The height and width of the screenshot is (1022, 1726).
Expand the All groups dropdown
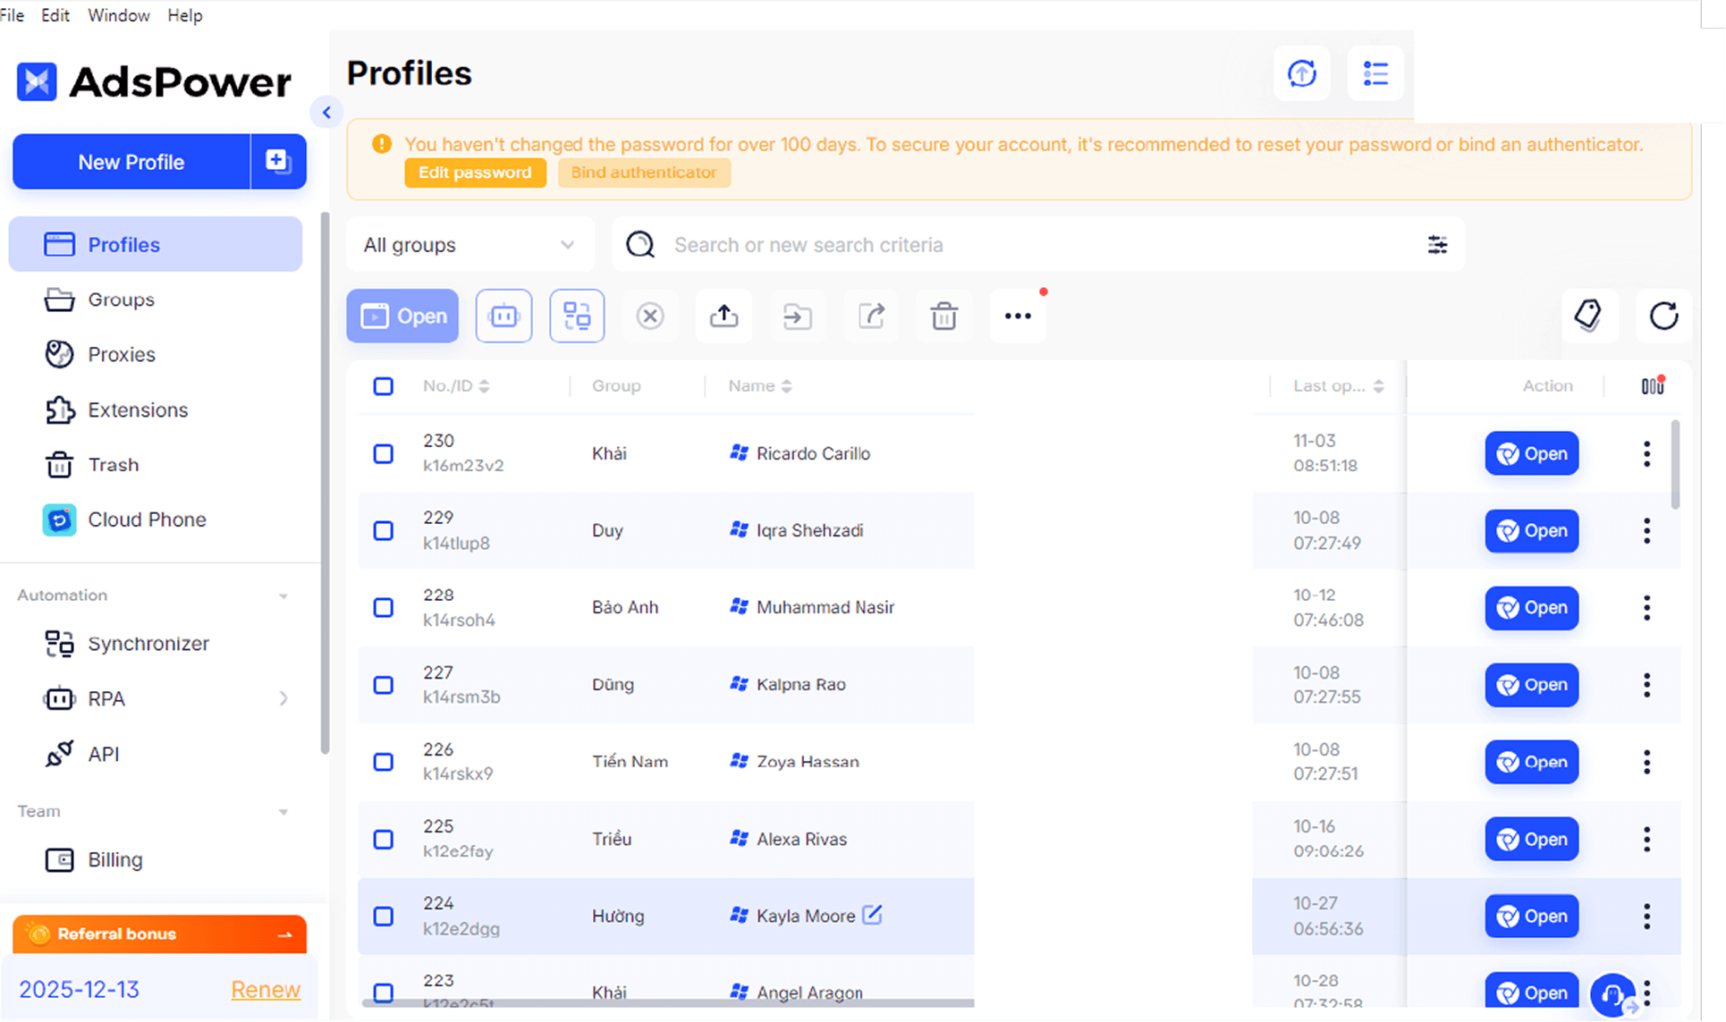[470, 245]
